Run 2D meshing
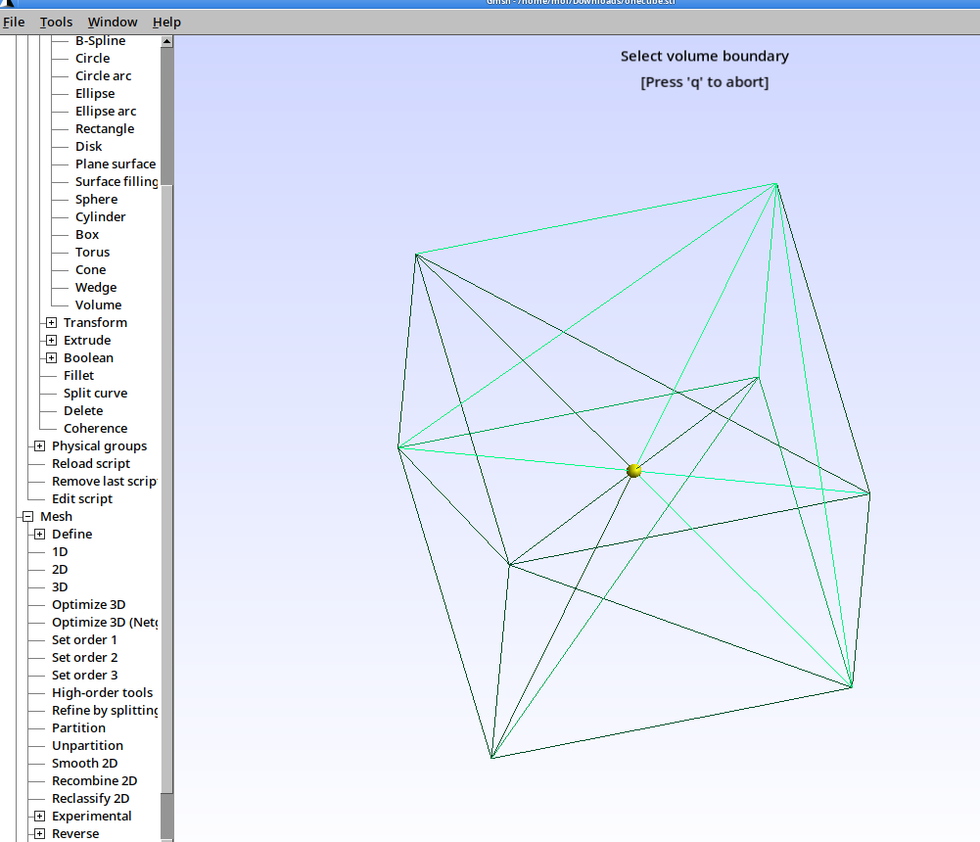This screenshot has width=980, height=842. pyautogui.click(x=60, y=569)
